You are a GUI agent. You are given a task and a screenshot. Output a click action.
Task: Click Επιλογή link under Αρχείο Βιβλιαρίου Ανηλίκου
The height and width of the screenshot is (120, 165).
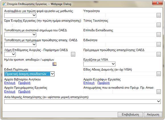click(10, 83)
